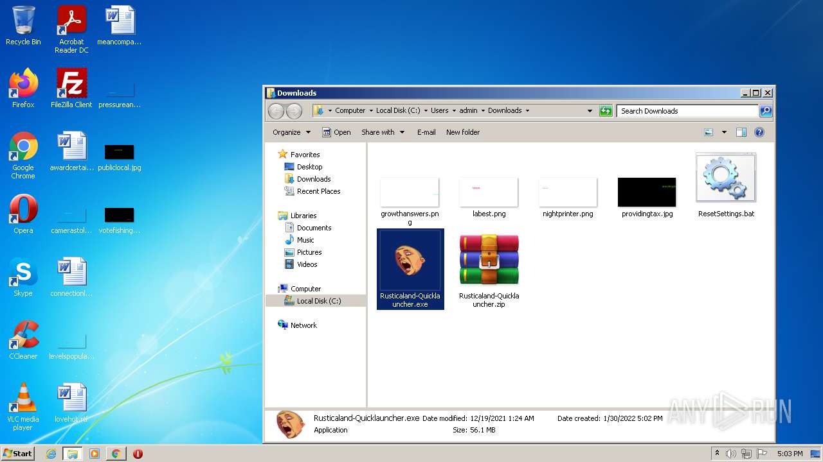Screen dimensions: 823x462
Task: Click E-mail in the toolbar
Action: 426,132
